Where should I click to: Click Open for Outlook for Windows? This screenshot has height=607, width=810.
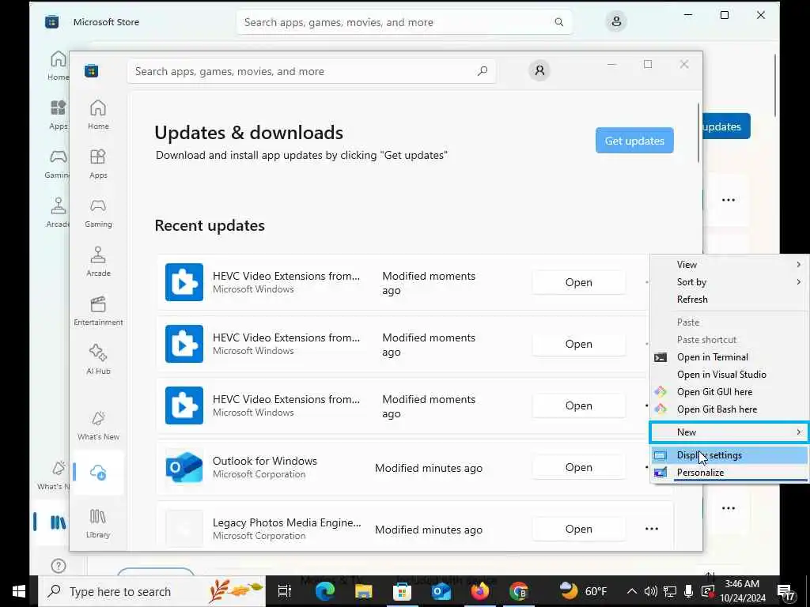coord(578,467)
